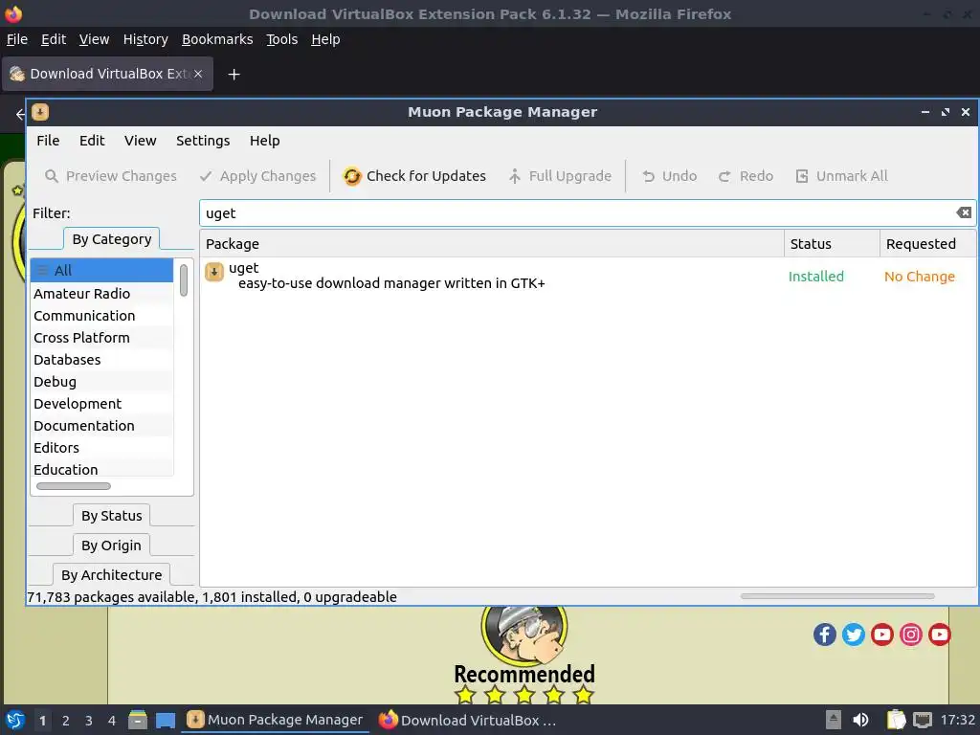Click Apply Changes checkmark button
Viewport: 980px width, 735px height.
tap(257, 176)
